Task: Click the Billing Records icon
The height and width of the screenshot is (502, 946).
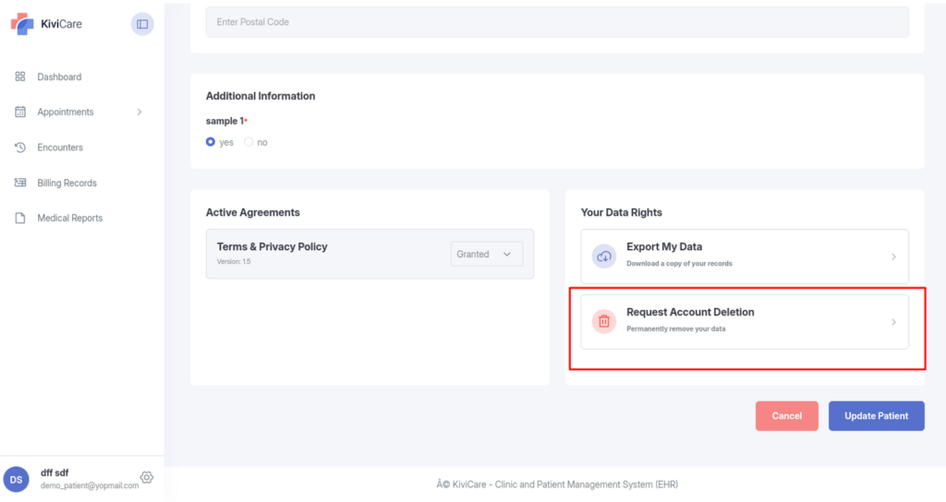Action: point(20,183)
